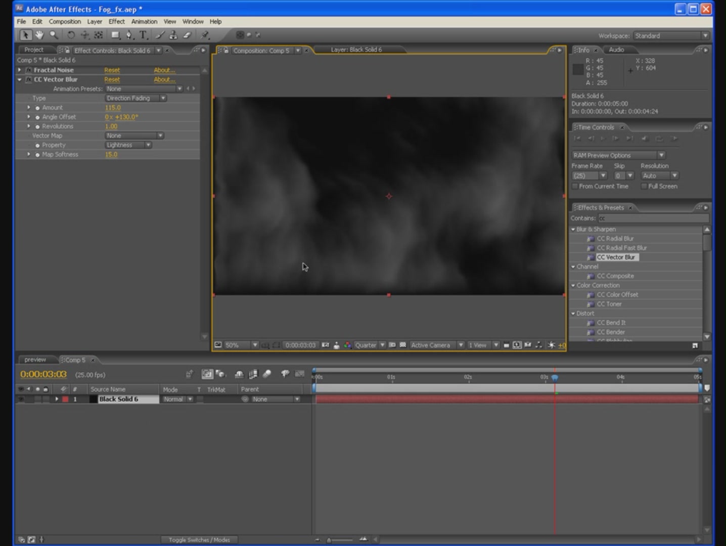The image size is (726, 546).
Task: Open the Type dropdown showing Direction Fading
Action: click(135, 98)
